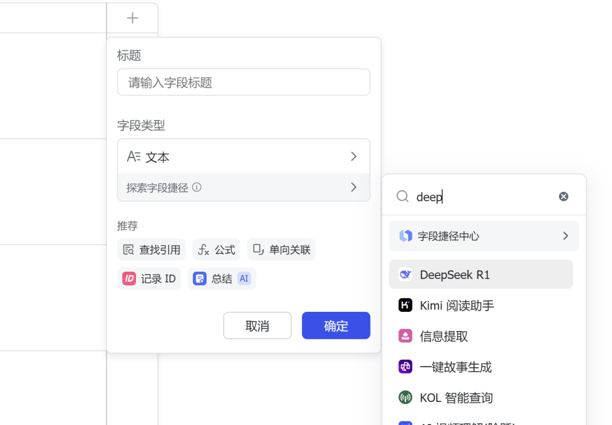Click the pink 信息提取 icon

[406, 336]
